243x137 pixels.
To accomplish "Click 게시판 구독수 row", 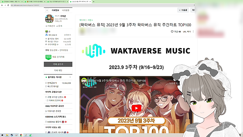I will [x=58, y=42].
